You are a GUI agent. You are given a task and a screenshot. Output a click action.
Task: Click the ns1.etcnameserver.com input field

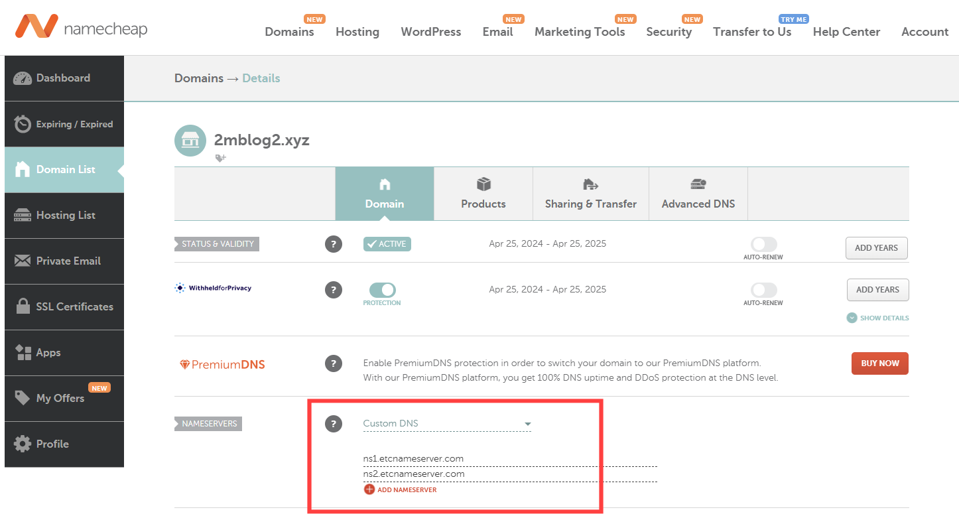(x=509, y=459)
